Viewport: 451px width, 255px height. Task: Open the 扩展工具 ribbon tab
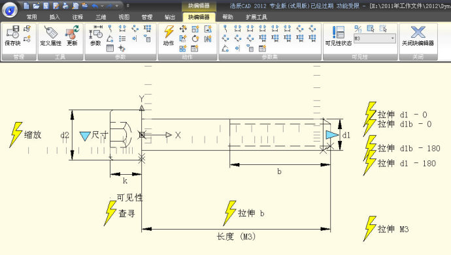tap(256, 17)
